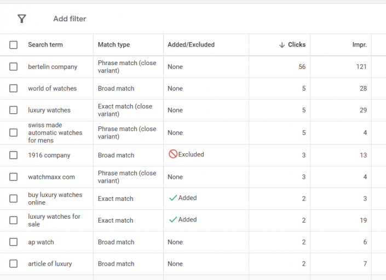Image resolution: width=386 pixels, height=280 pixels.
Task: Select the bertelin company row checkbox
Action: tap(14, 67)
